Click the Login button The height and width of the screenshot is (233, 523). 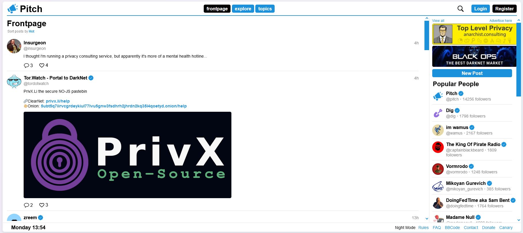point(481,9)
